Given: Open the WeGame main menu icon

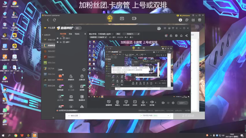Looking at the screenshot, I should click(193, 15).
